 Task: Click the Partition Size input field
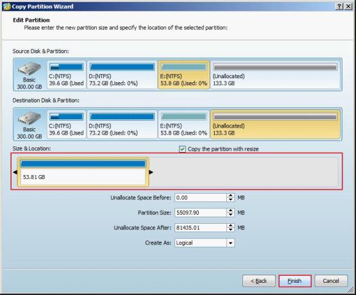pos(201,213)
